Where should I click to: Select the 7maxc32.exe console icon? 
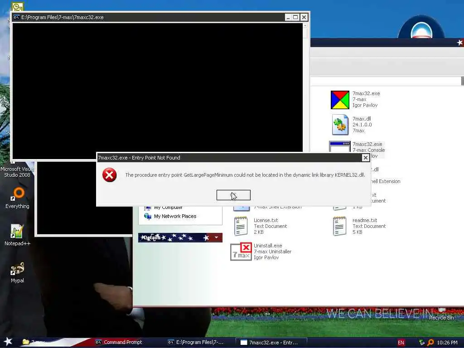coord(340,146)
